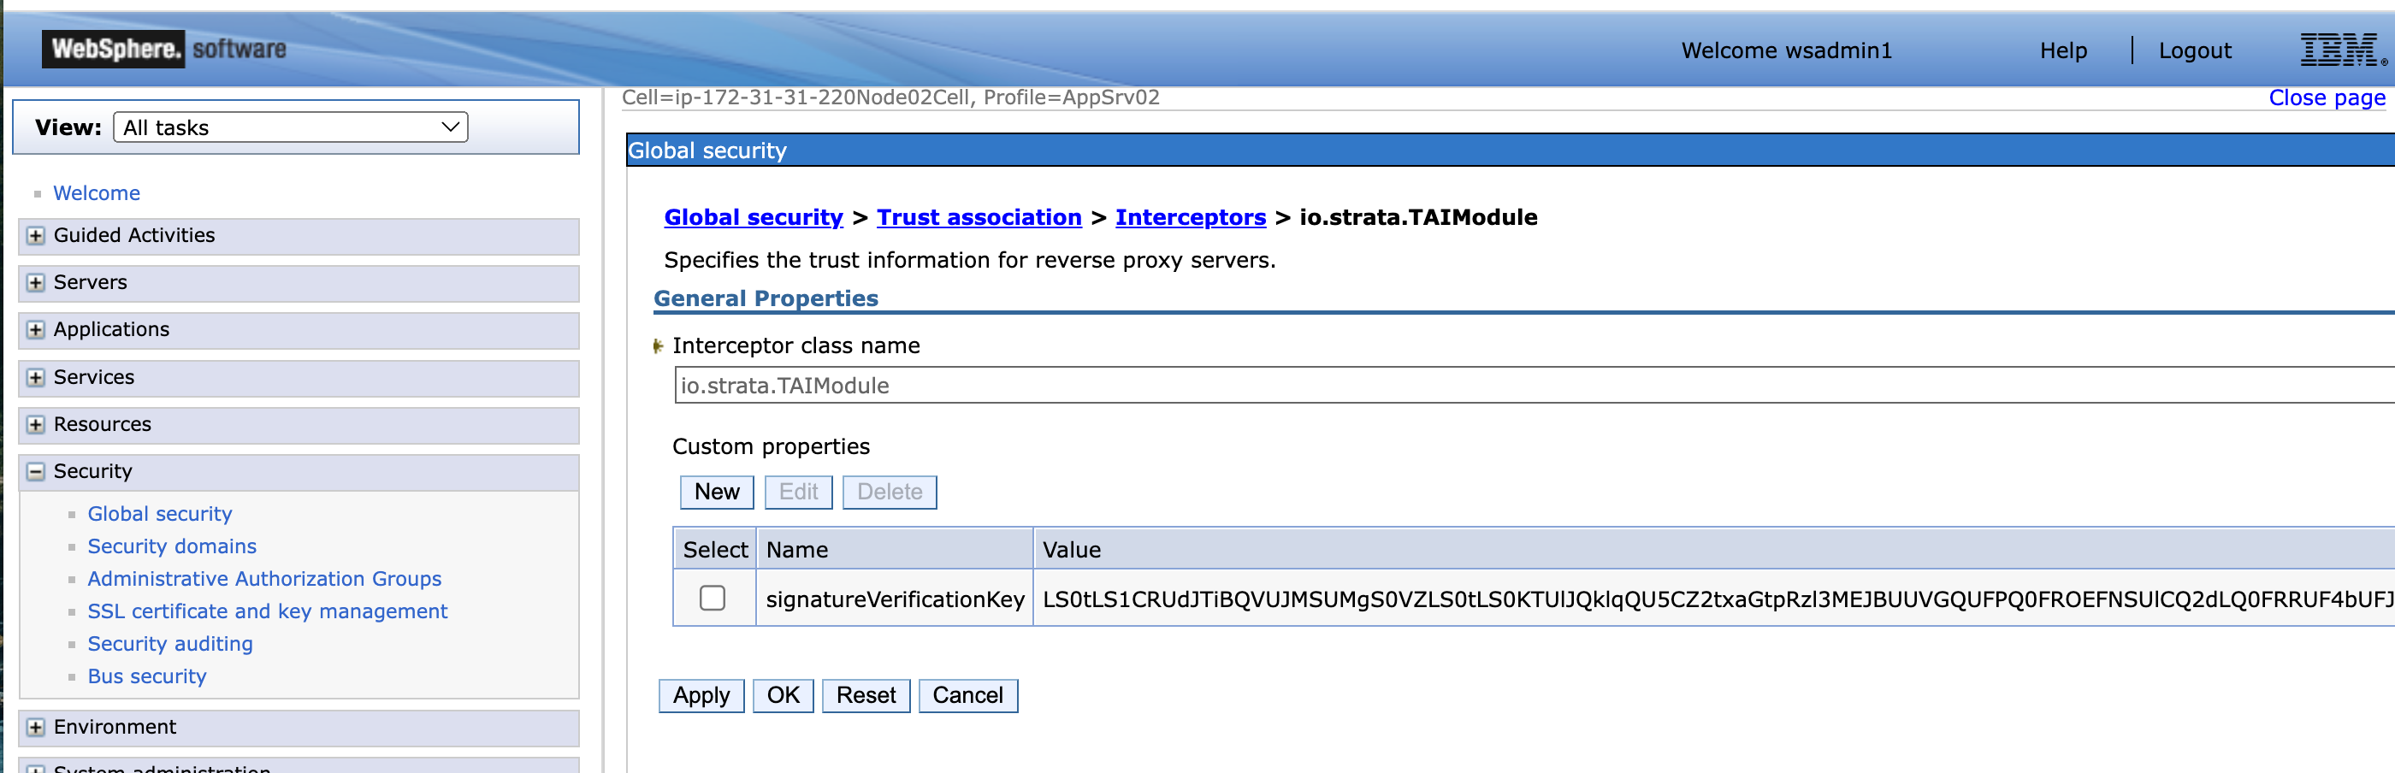2395x773 pixels.
Task: Click the Servers label
Action: (90, 283)
